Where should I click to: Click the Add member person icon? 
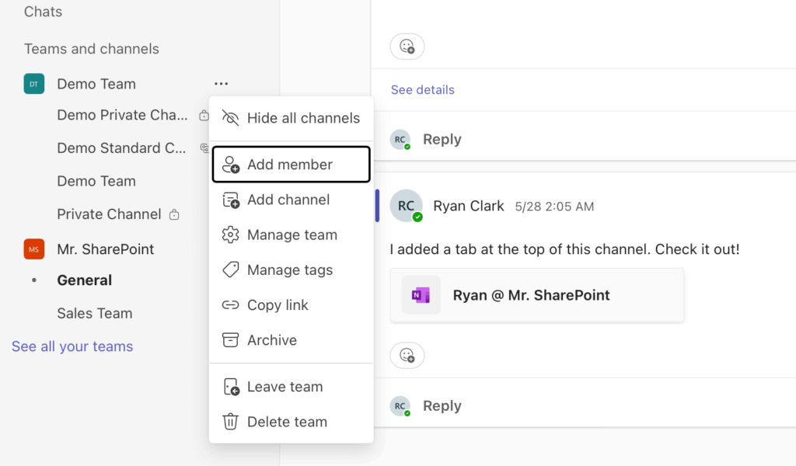tap(230, 165)
